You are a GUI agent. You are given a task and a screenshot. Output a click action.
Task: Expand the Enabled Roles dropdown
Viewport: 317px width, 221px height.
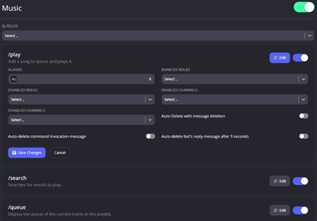click(303, 79)
